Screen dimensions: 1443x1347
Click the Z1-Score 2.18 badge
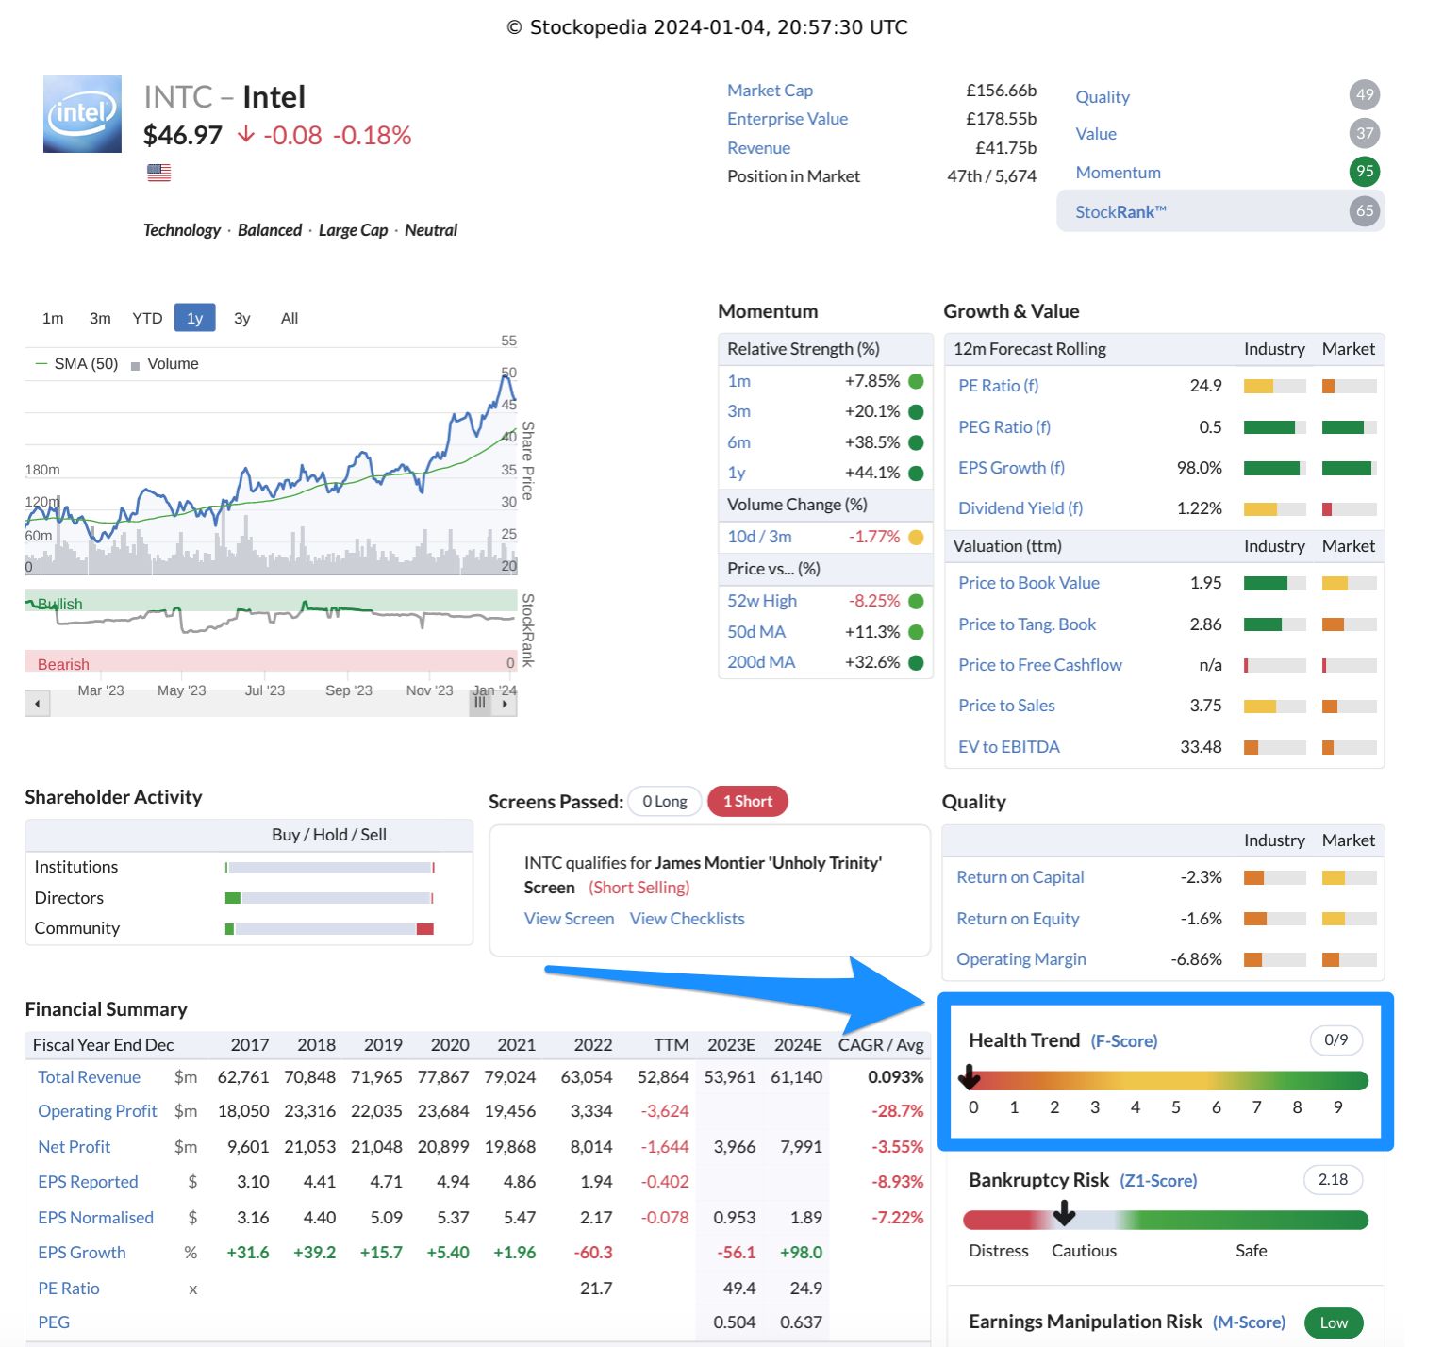(x=1333, y=1179)
